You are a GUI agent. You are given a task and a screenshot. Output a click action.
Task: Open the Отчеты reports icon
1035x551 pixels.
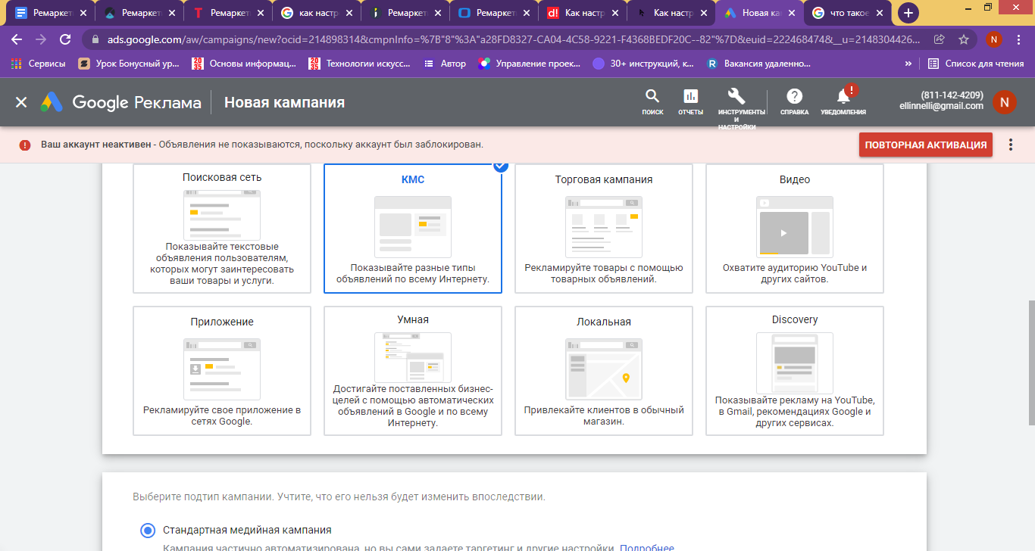pos(690,101)
